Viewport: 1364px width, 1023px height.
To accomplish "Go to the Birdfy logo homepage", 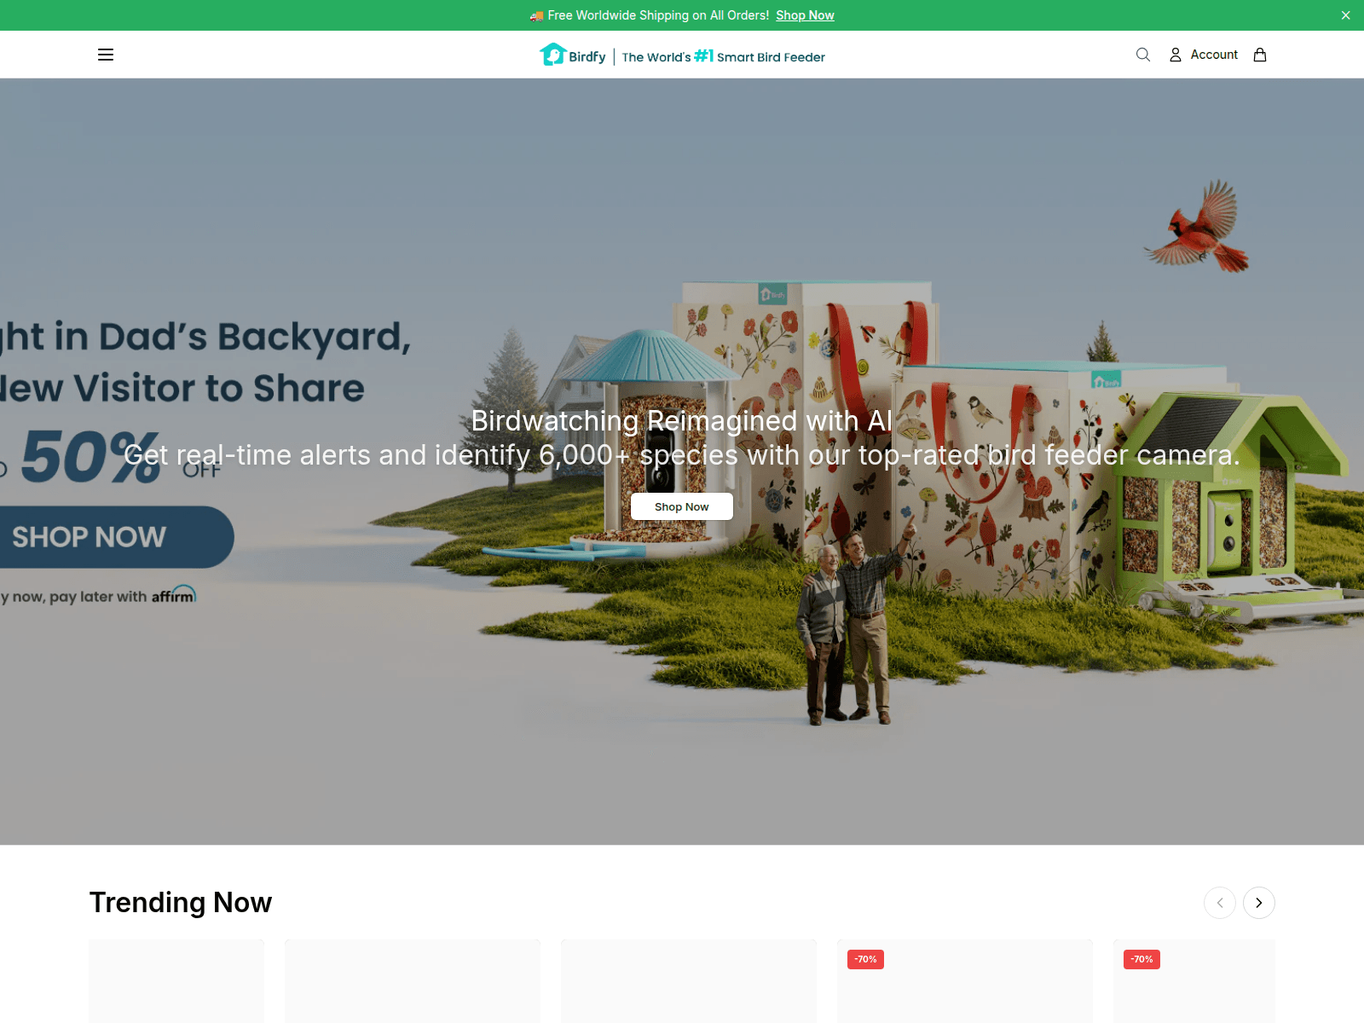I will [x=573, y=55].
